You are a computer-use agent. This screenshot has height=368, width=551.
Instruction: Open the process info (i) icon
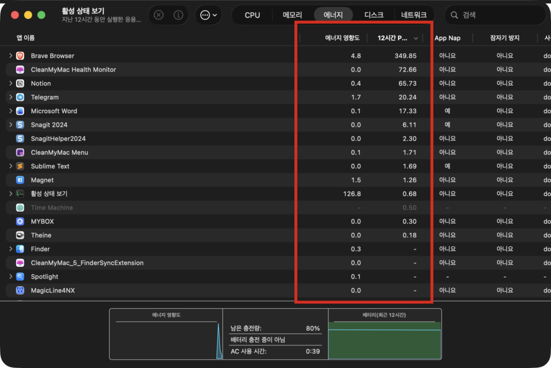[179, 15]
